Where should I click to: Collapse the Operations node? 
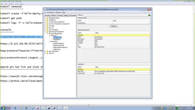click(x=50, y=42)
